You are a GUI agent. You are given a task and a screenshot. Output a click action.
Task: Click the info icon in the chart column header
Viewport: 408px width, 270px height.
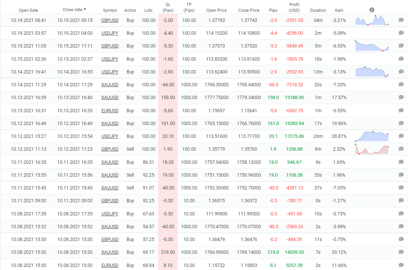(x=372, y=10)
